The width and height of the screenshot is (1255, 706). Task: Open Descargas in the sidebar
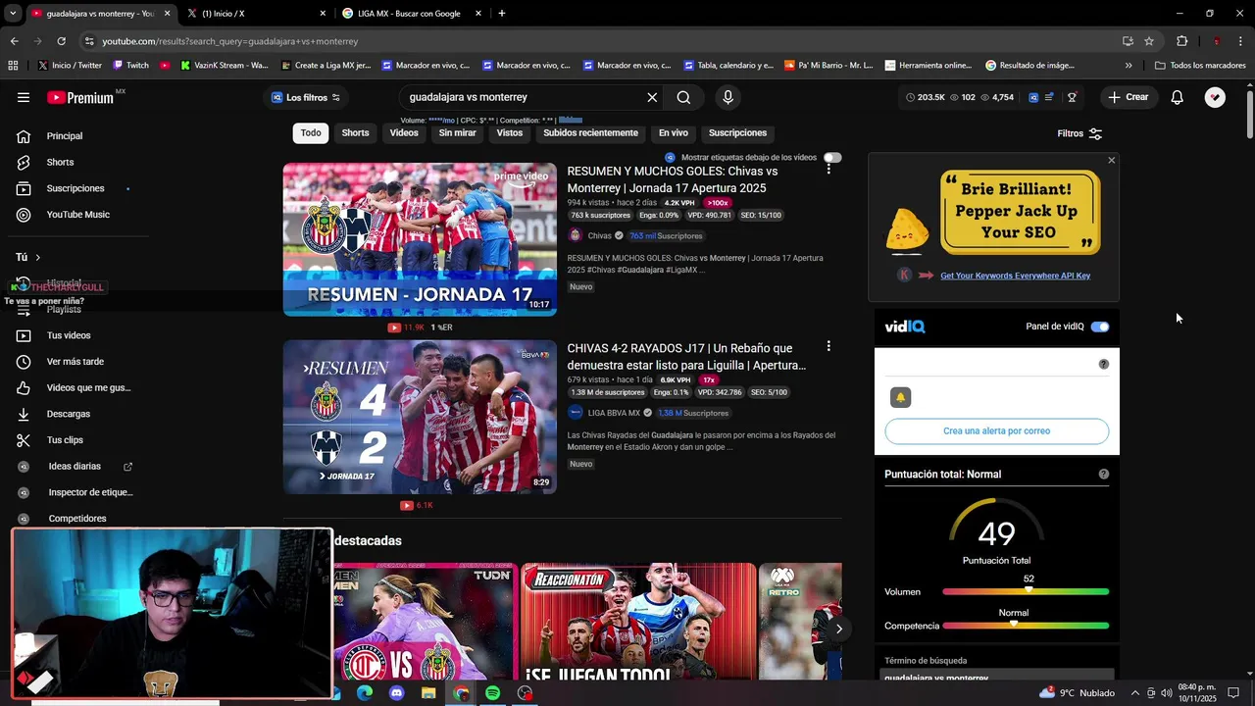pos(69,414)
